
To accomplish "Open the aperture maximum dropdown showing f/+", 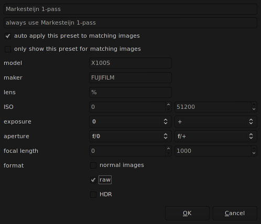I will point(216,136).
